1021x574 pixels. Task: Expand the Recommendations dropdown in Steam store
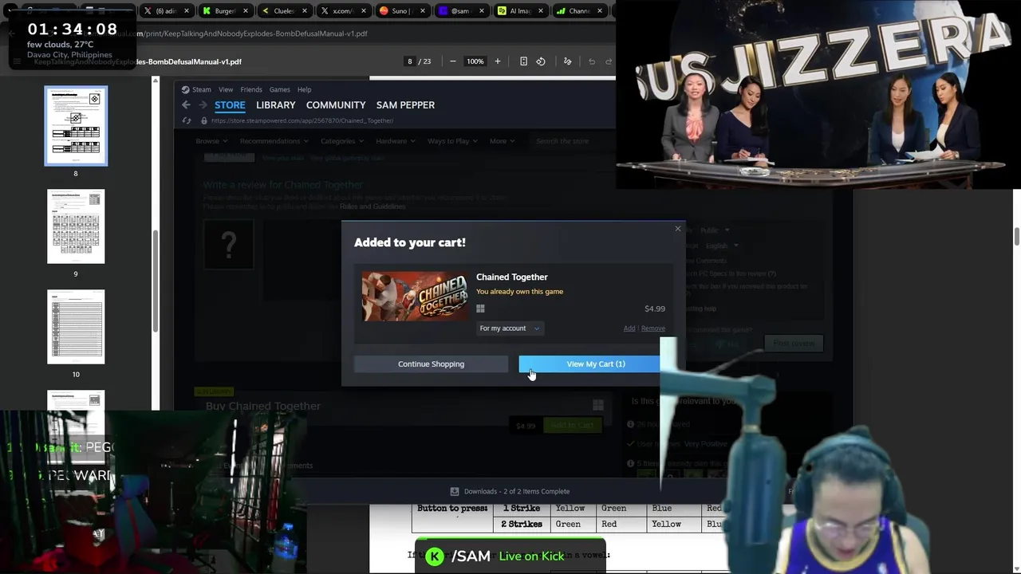274,141
